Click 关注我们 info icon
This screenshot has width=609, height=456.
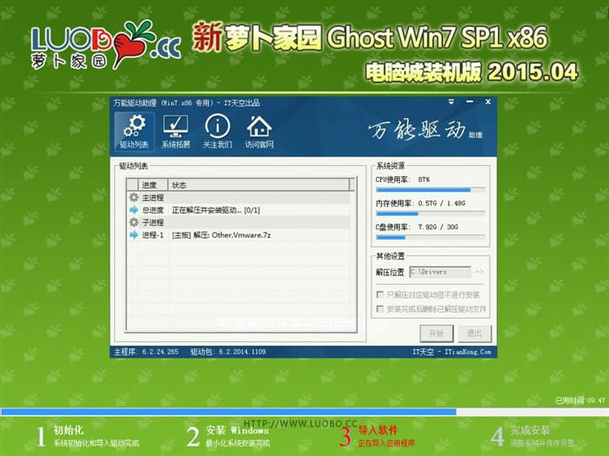pos(217,132)
